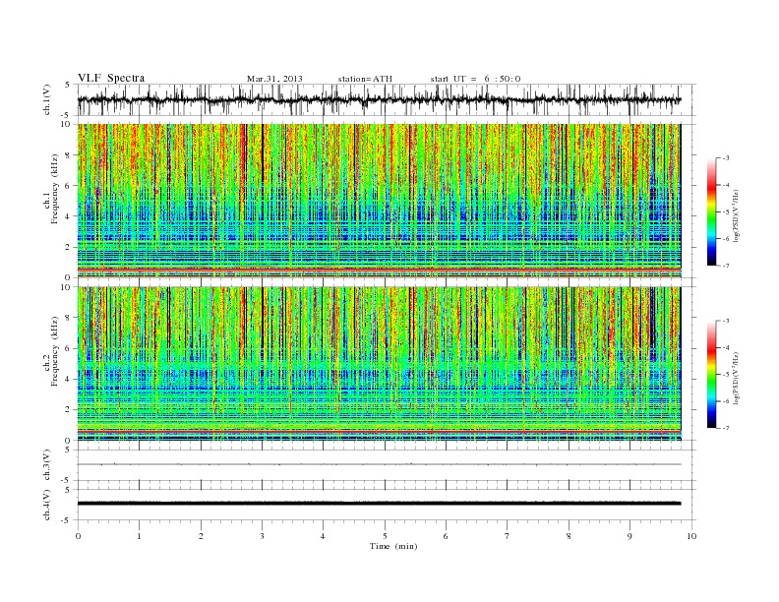Click time axis tick label "8" at bottom

[569, 536]
